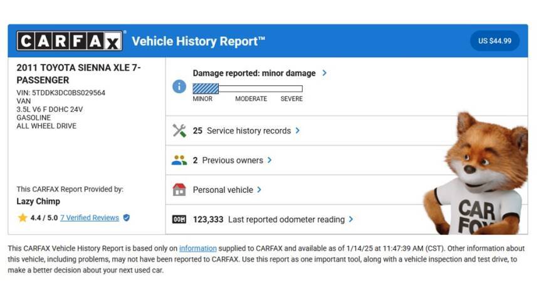Click the Vehicle History Report title
539x303 pixels.
[x=198, y=41]
